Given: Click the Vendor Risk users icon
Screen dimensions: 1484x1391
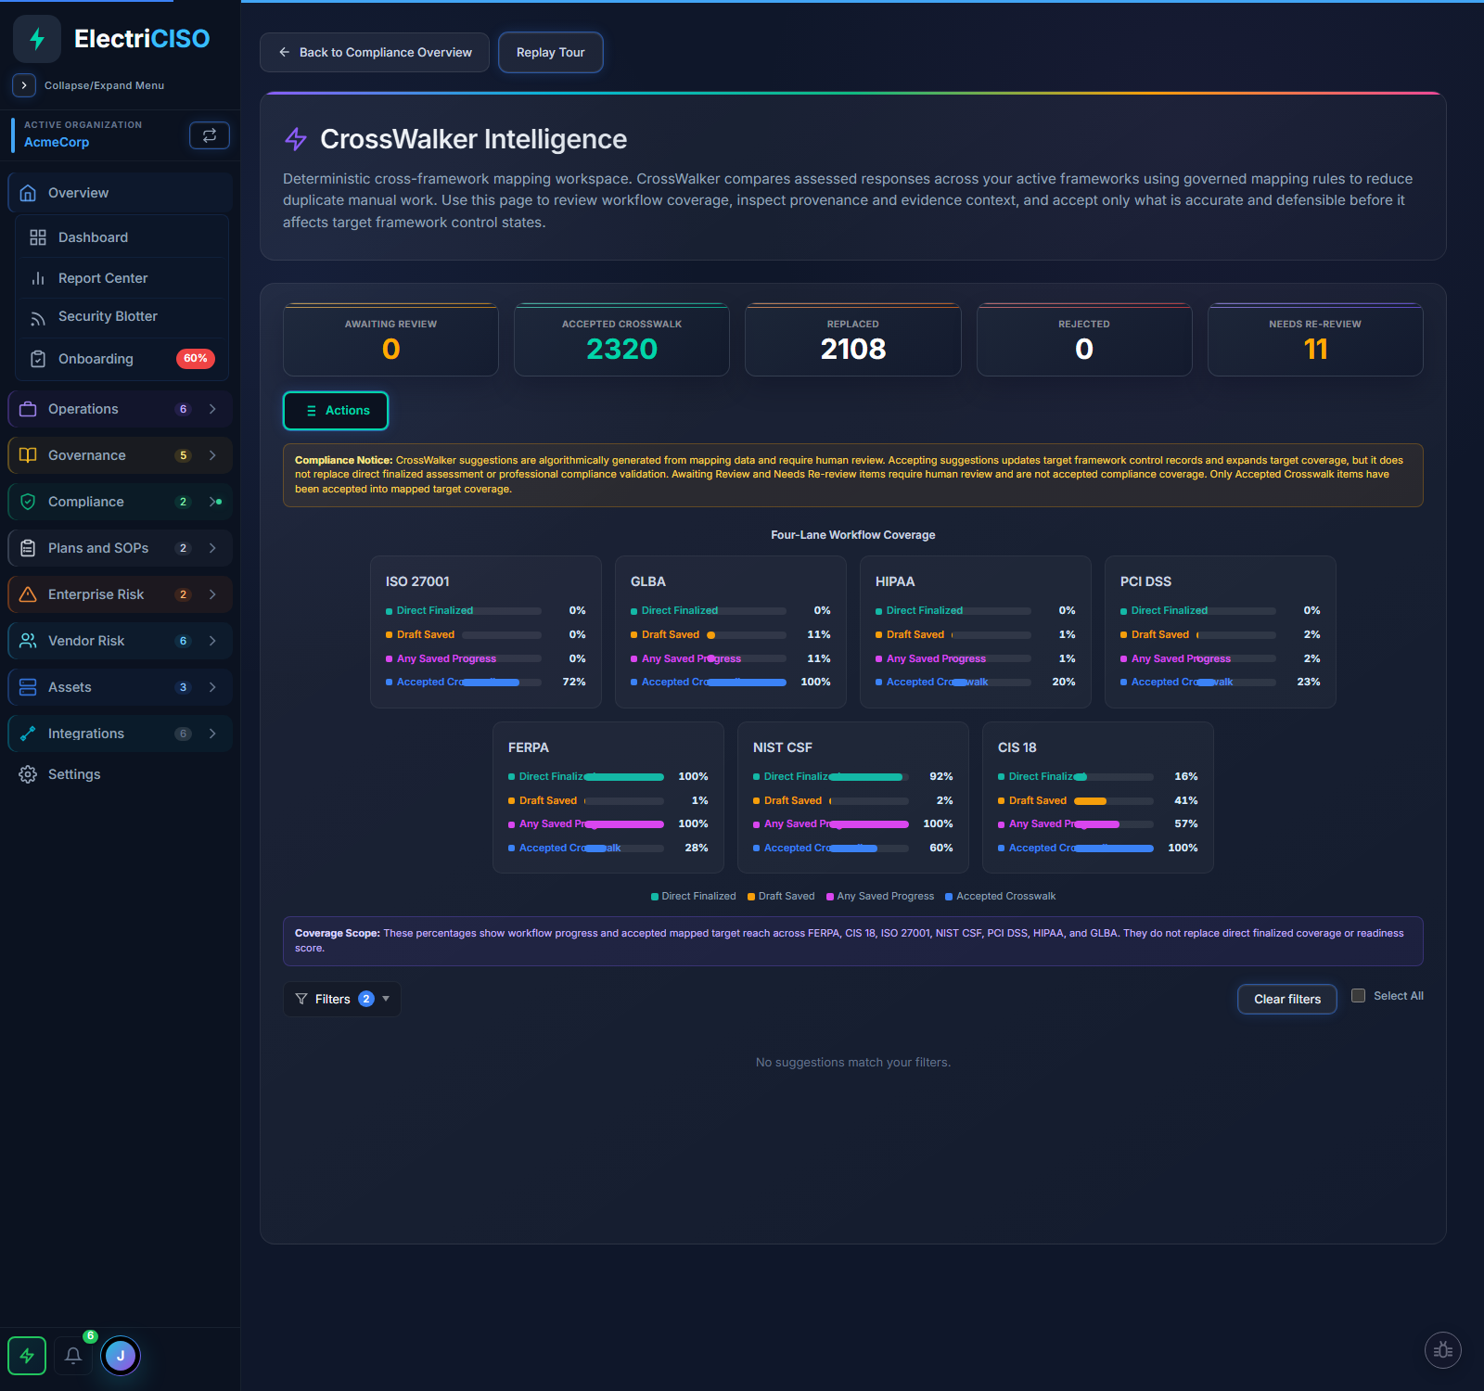Looking at the screenshot, I should tap(28, 641).
